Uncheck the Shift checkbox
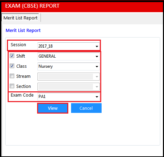The width and height of the screenshot is (164, 157). pyautogui.click(x=12, y=56)
